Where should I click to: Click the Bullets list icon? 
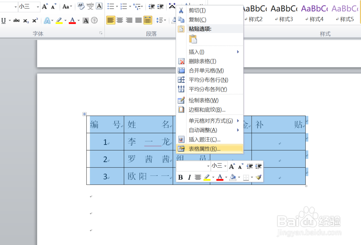(x=111, y=6)
